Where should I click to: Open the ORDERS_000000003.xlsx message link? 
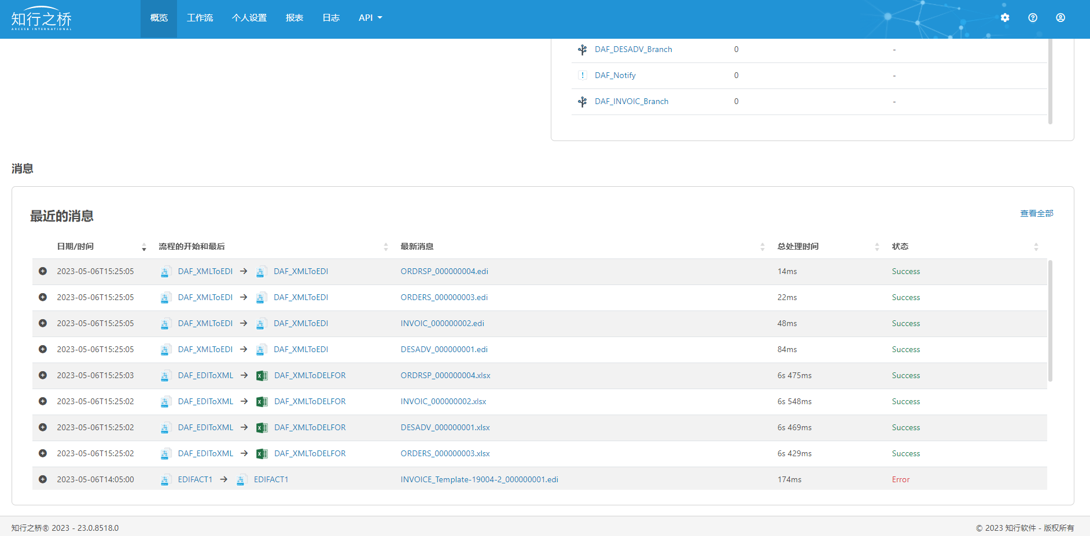445,454
